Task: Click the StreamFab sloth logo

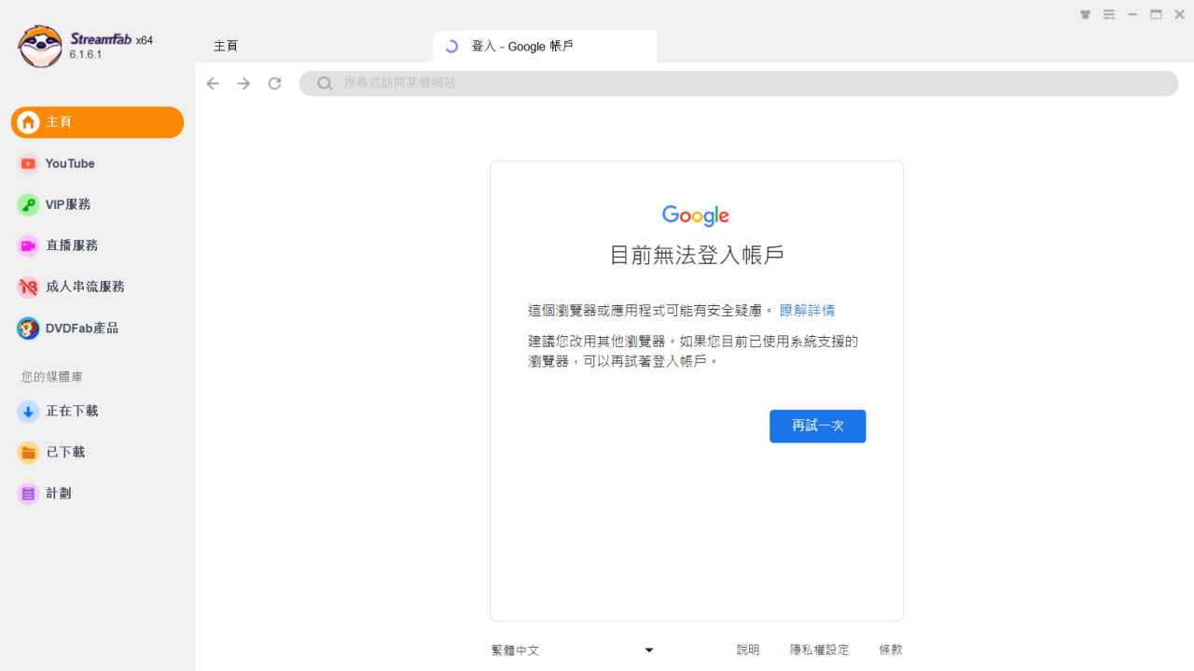Action: coord(39,47)
